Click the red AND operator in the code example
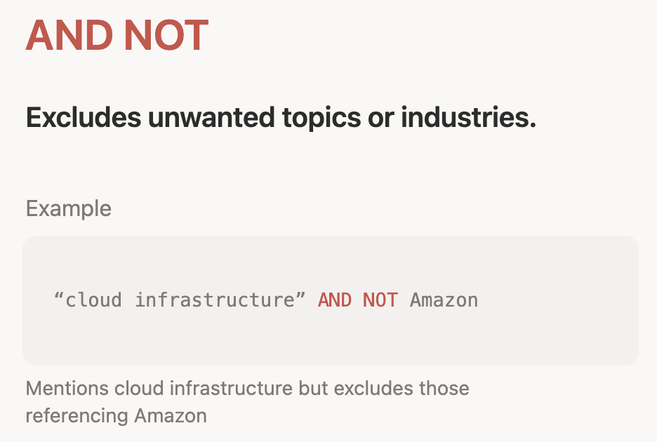This screenshot has height=442, width=657. coord(335,300)
